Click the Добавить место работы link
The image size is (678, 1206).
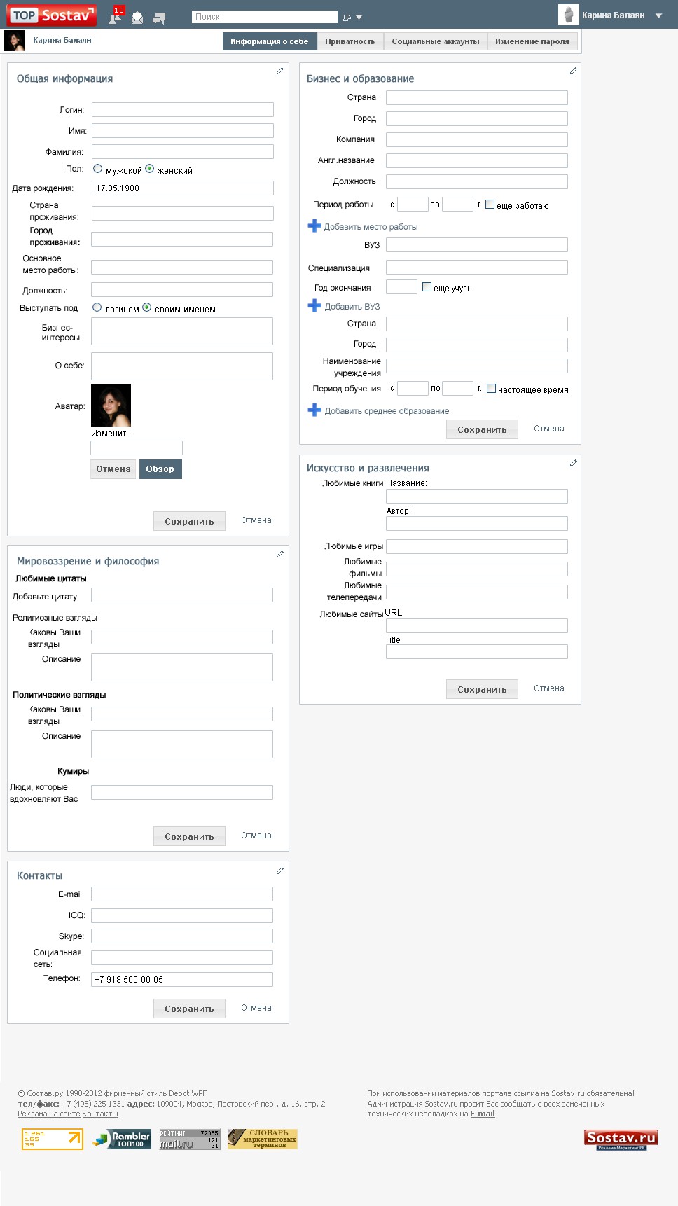(x=371, y=227)
